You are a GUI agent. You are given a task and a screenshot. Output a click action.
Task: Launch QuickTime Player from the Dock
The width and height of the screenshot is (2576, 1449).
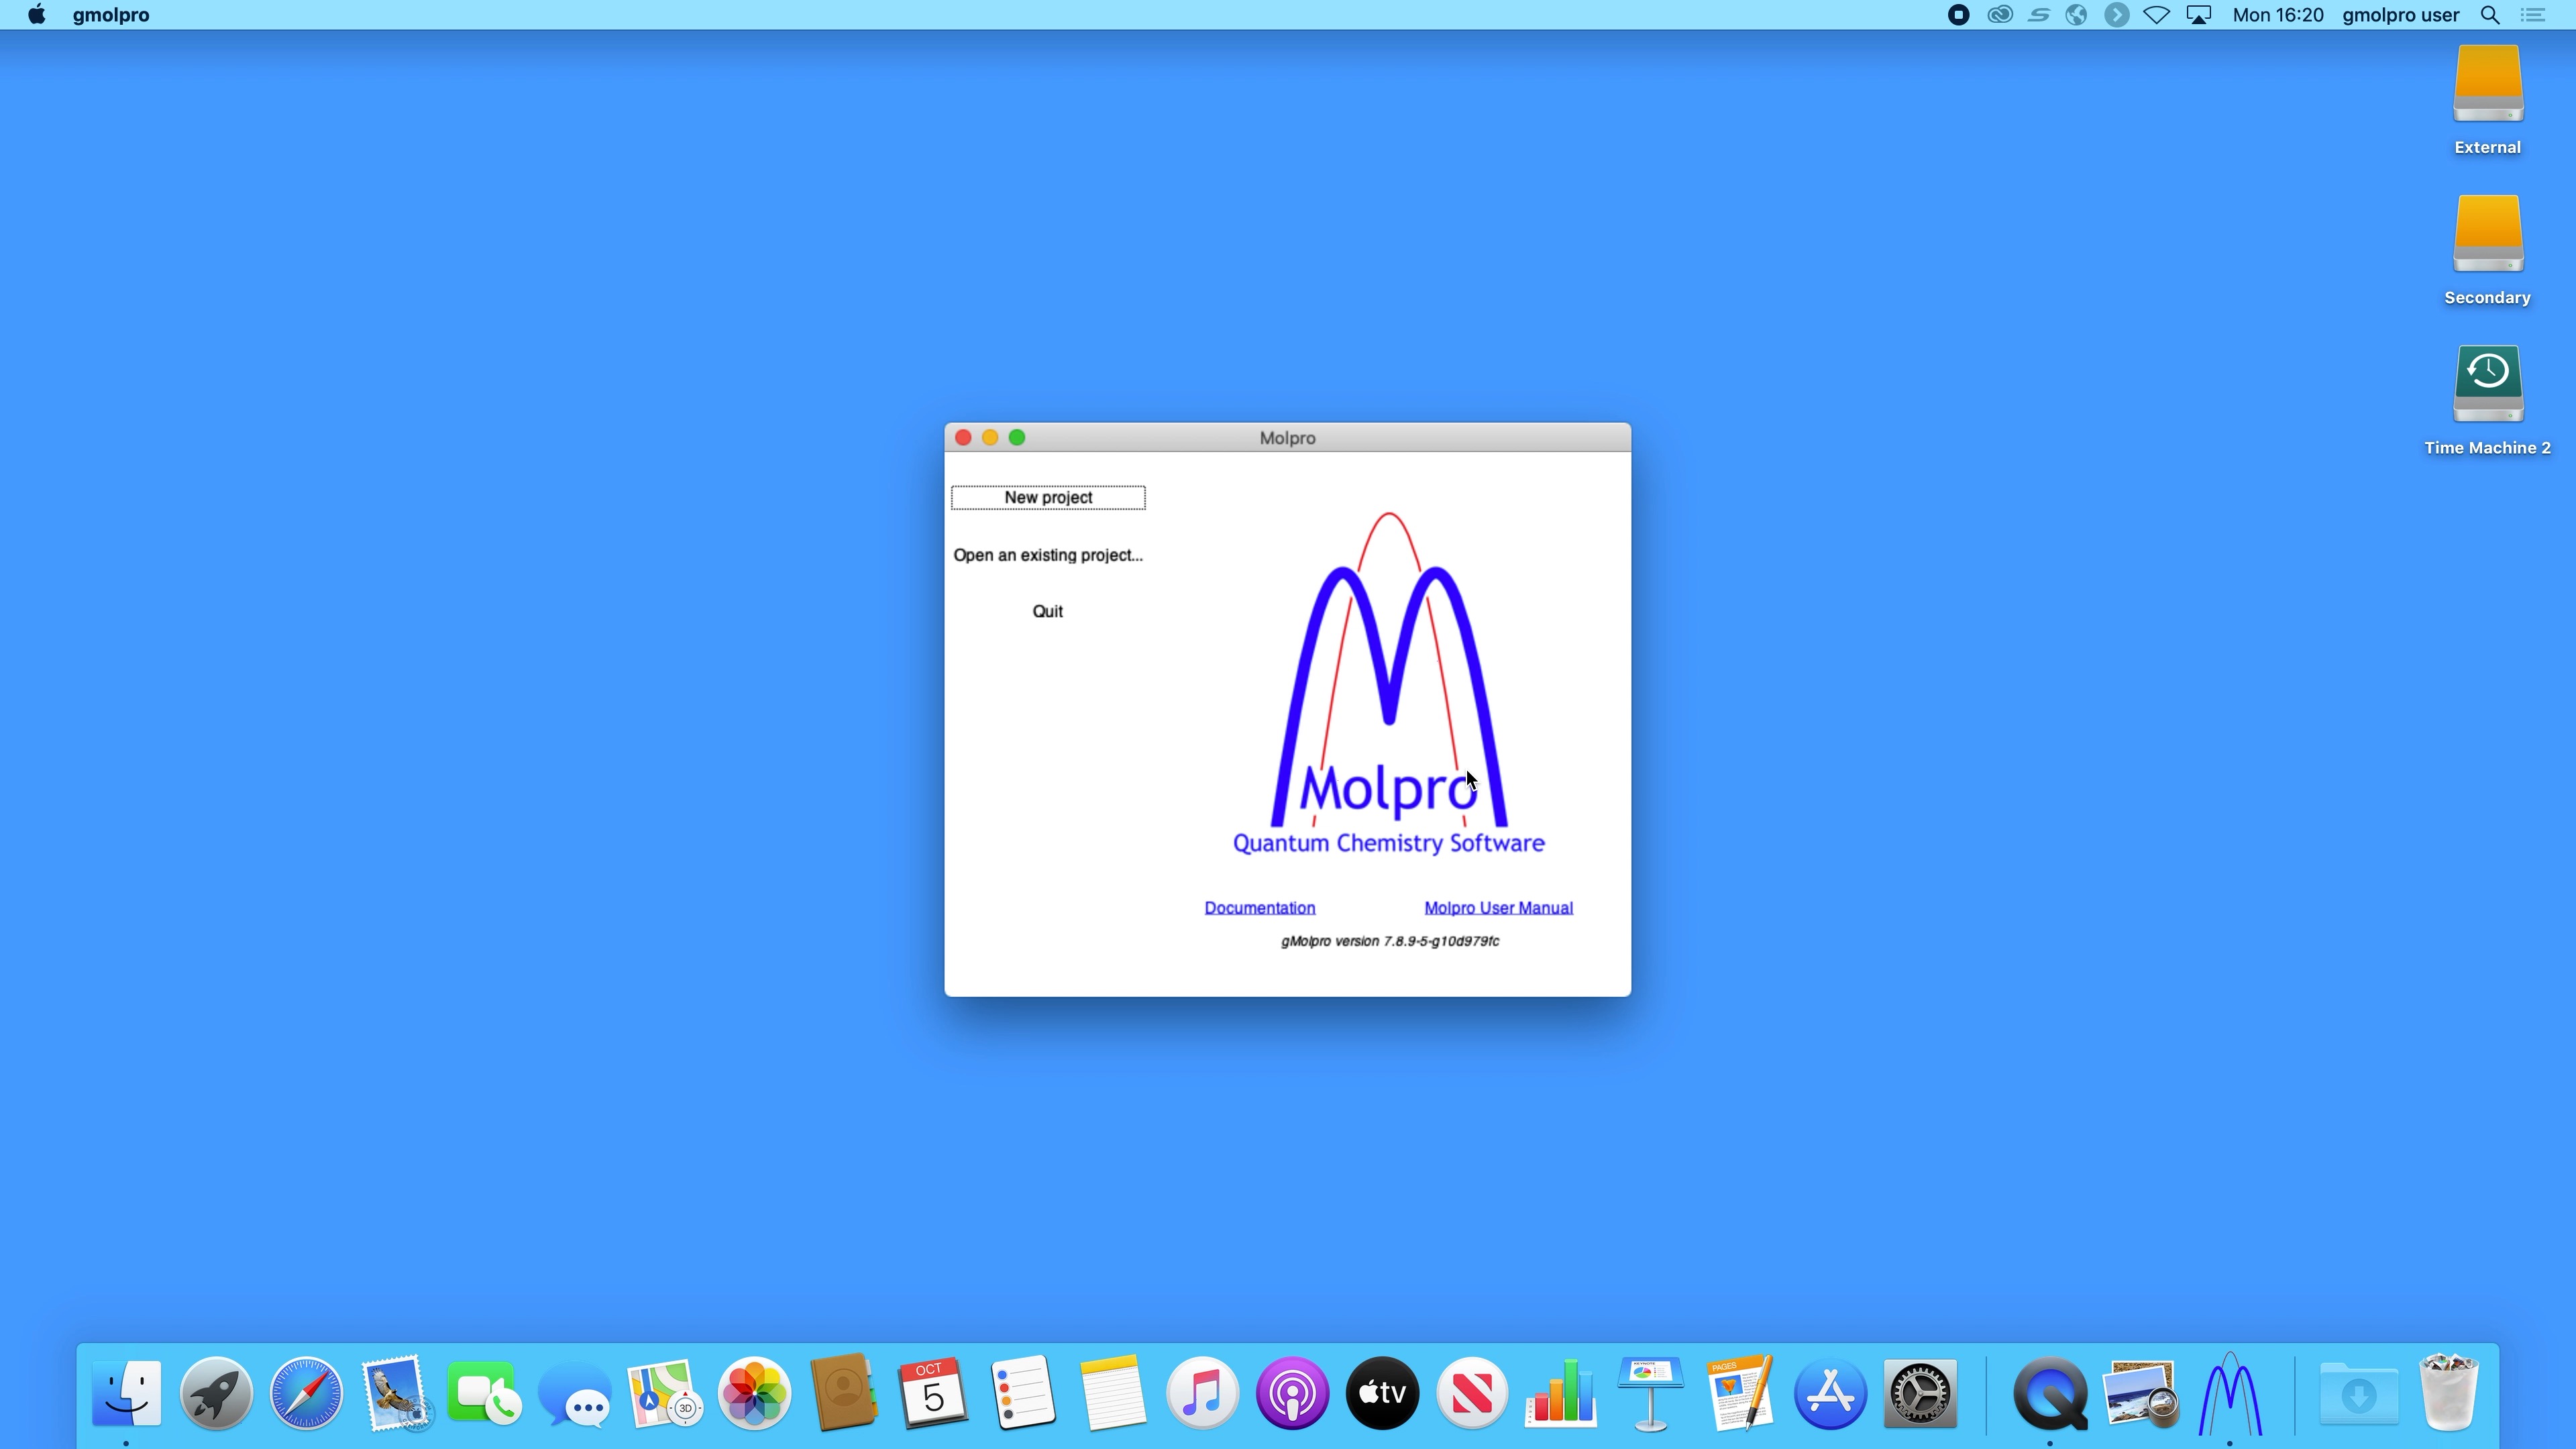point(2049,1393)
